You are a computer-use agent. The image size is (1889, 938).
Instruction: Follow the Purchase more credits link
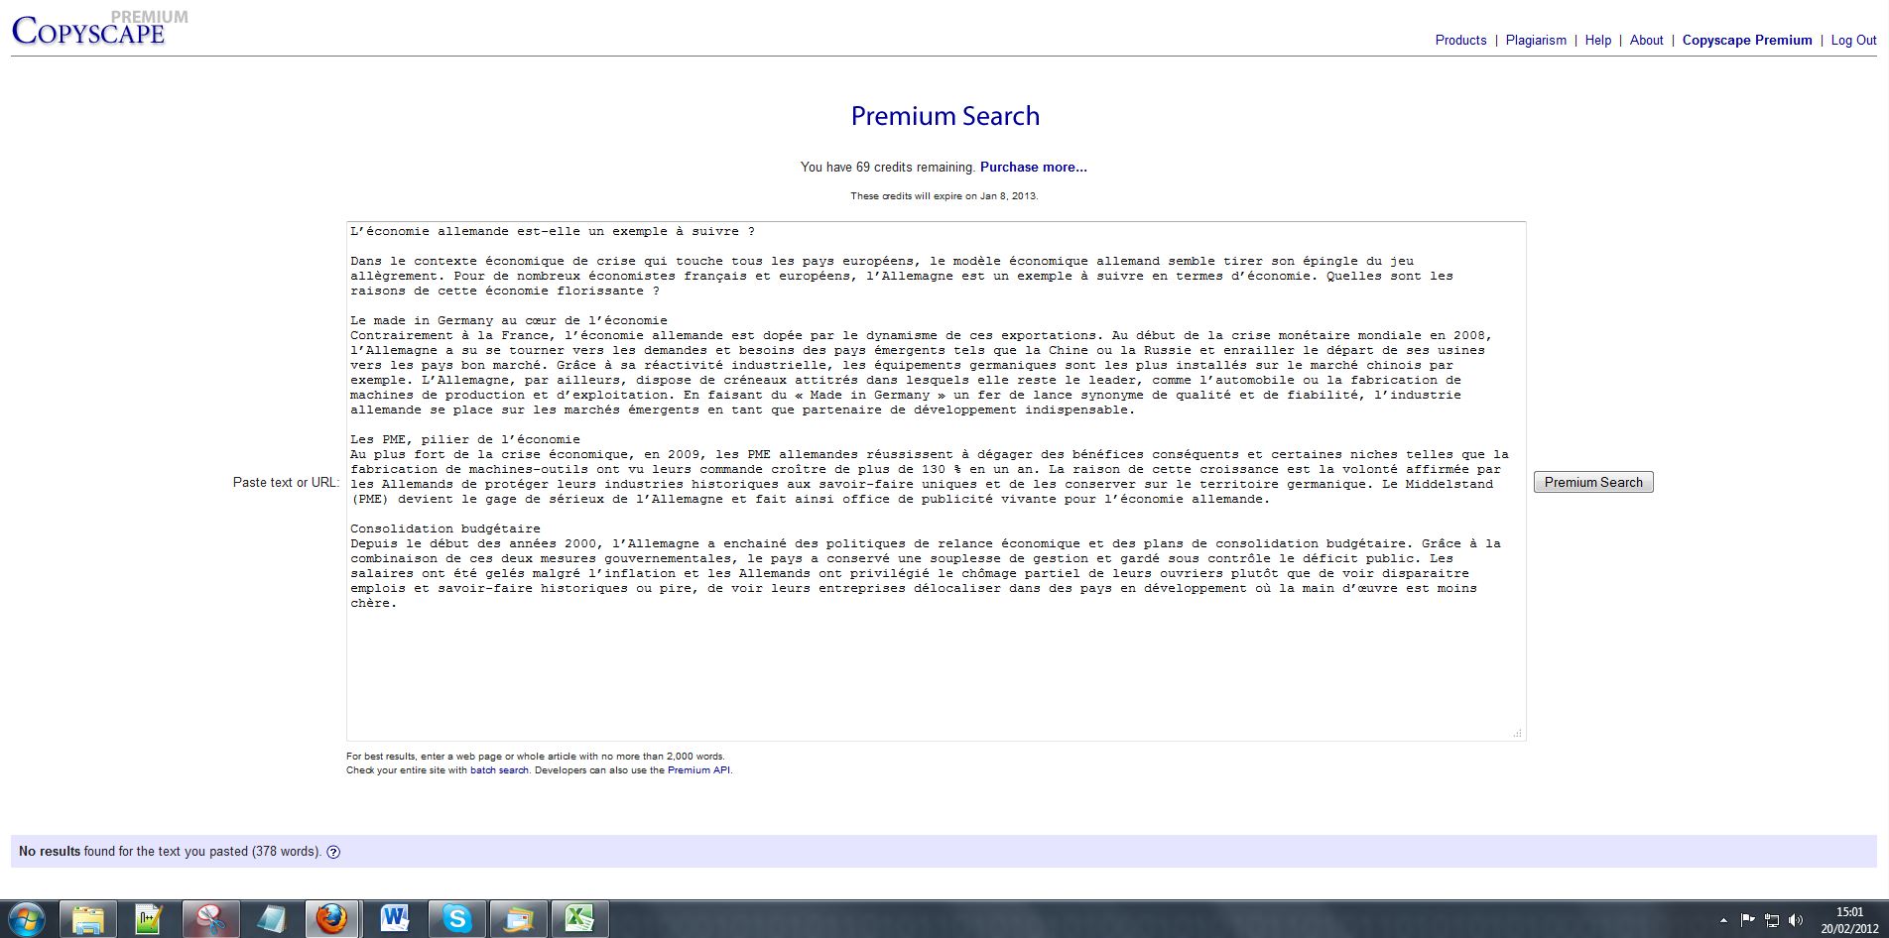[1033, 168]
